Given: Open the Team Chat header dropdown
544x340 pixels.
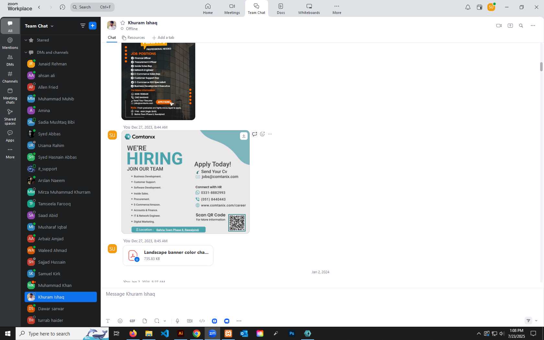Looking at the screenshot, I should 39,26.
